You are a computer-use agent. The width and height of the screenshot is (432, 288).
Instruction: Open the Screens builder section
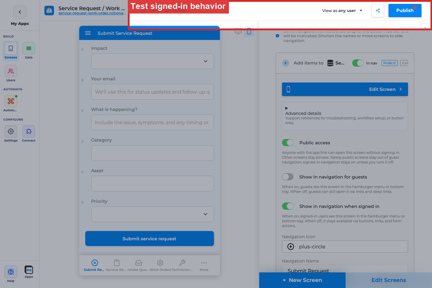pos(11,51)
